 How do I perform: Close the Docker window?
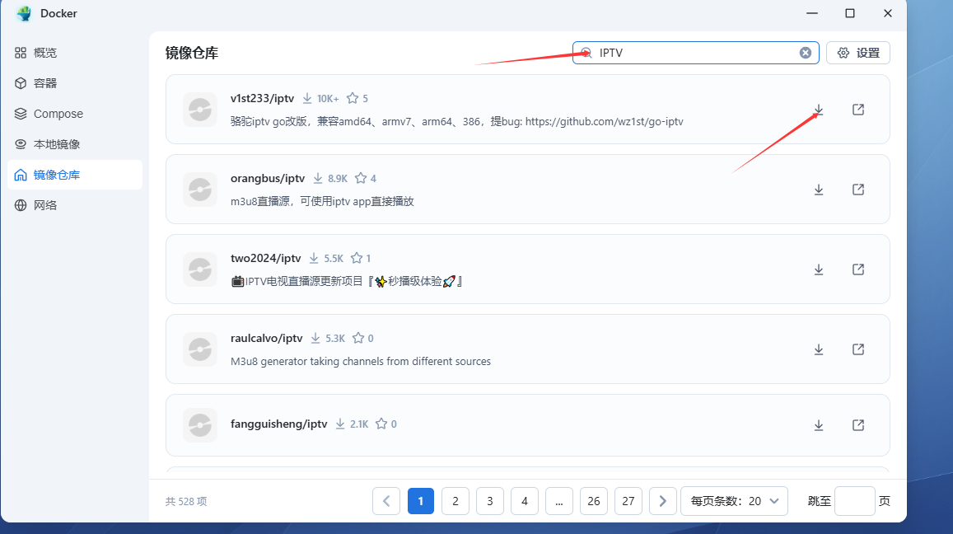click(887, 13)
